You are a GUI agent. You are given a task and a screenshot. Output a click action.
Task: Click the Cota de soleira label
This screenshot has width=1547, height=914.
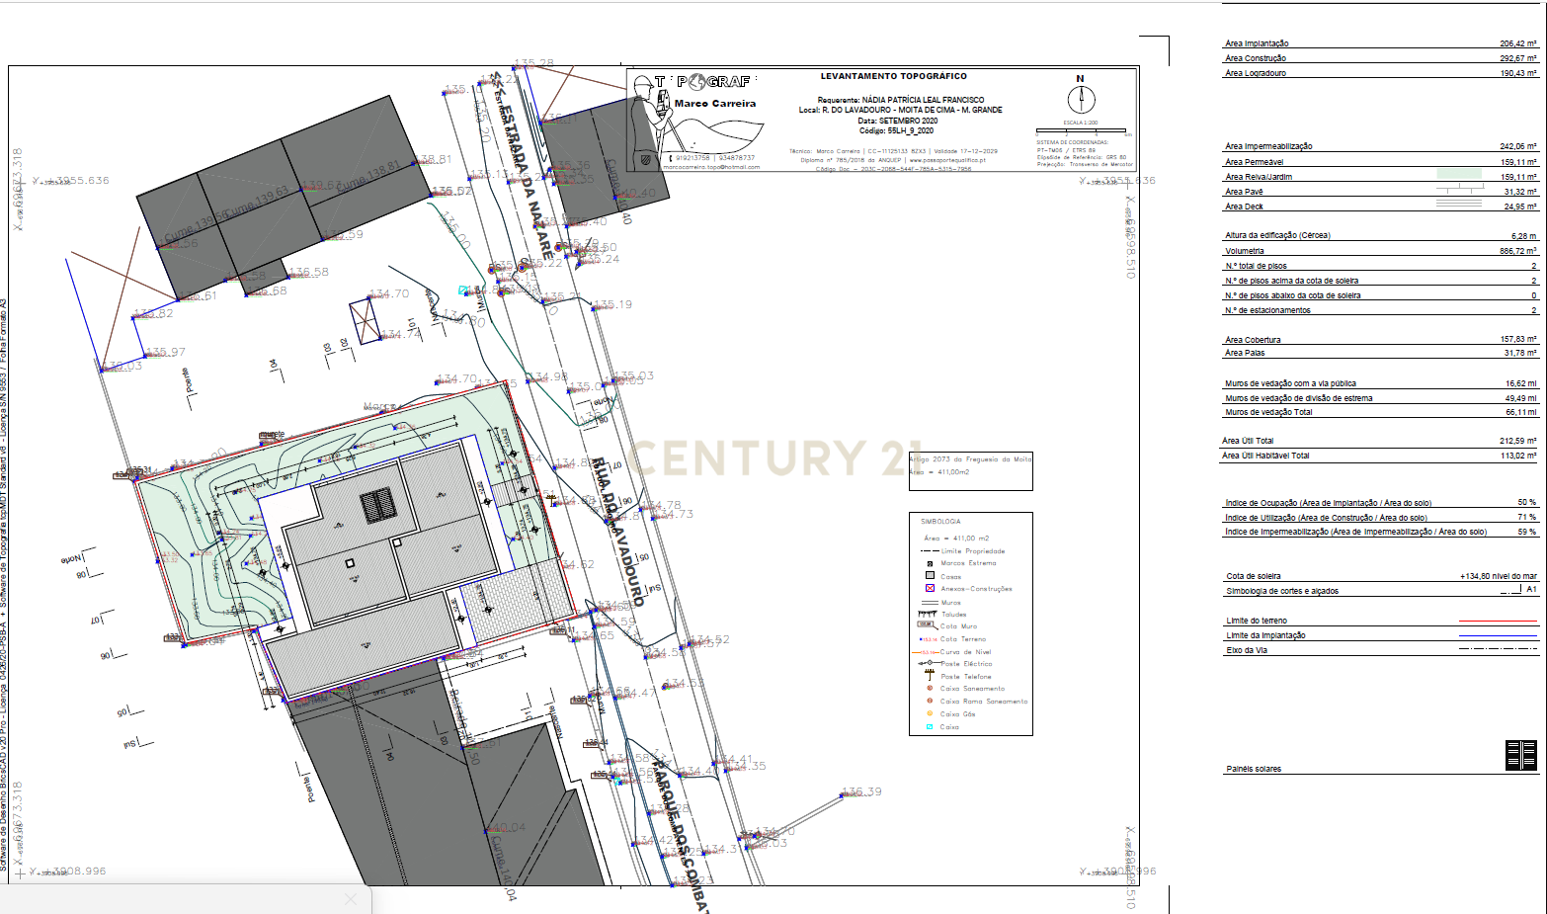1253,576
